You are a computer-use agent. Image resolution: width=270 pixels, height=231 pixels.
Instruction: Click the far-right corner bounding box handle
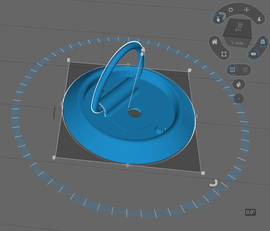point(189,70)
